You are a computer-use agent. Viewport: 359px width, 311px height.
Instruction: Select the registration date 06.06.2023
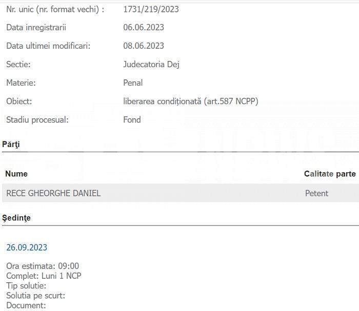click(x=144, y=28)
